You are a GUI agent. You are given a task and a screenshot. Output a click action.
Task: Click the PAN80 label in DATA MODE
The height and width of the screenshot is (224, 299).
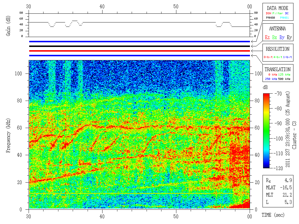click(x=270, y=18)
